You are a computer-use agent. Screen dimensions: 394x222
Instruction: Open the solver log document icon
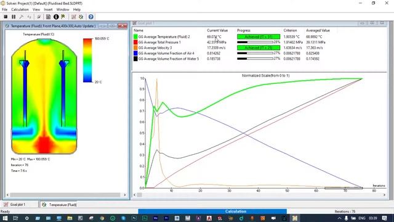(x=48, y=17)
